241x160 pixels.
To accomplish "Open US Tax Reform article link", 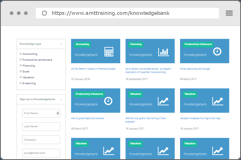I will click(x=93, y=69).
